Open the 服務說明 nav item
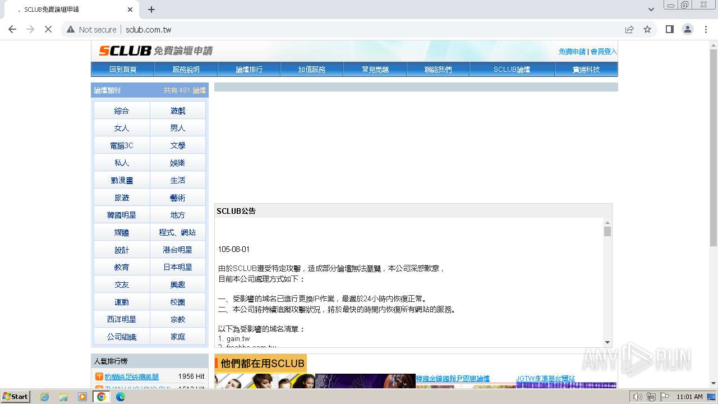Screen dimensions: 718x404 click(x=186, y=70)
